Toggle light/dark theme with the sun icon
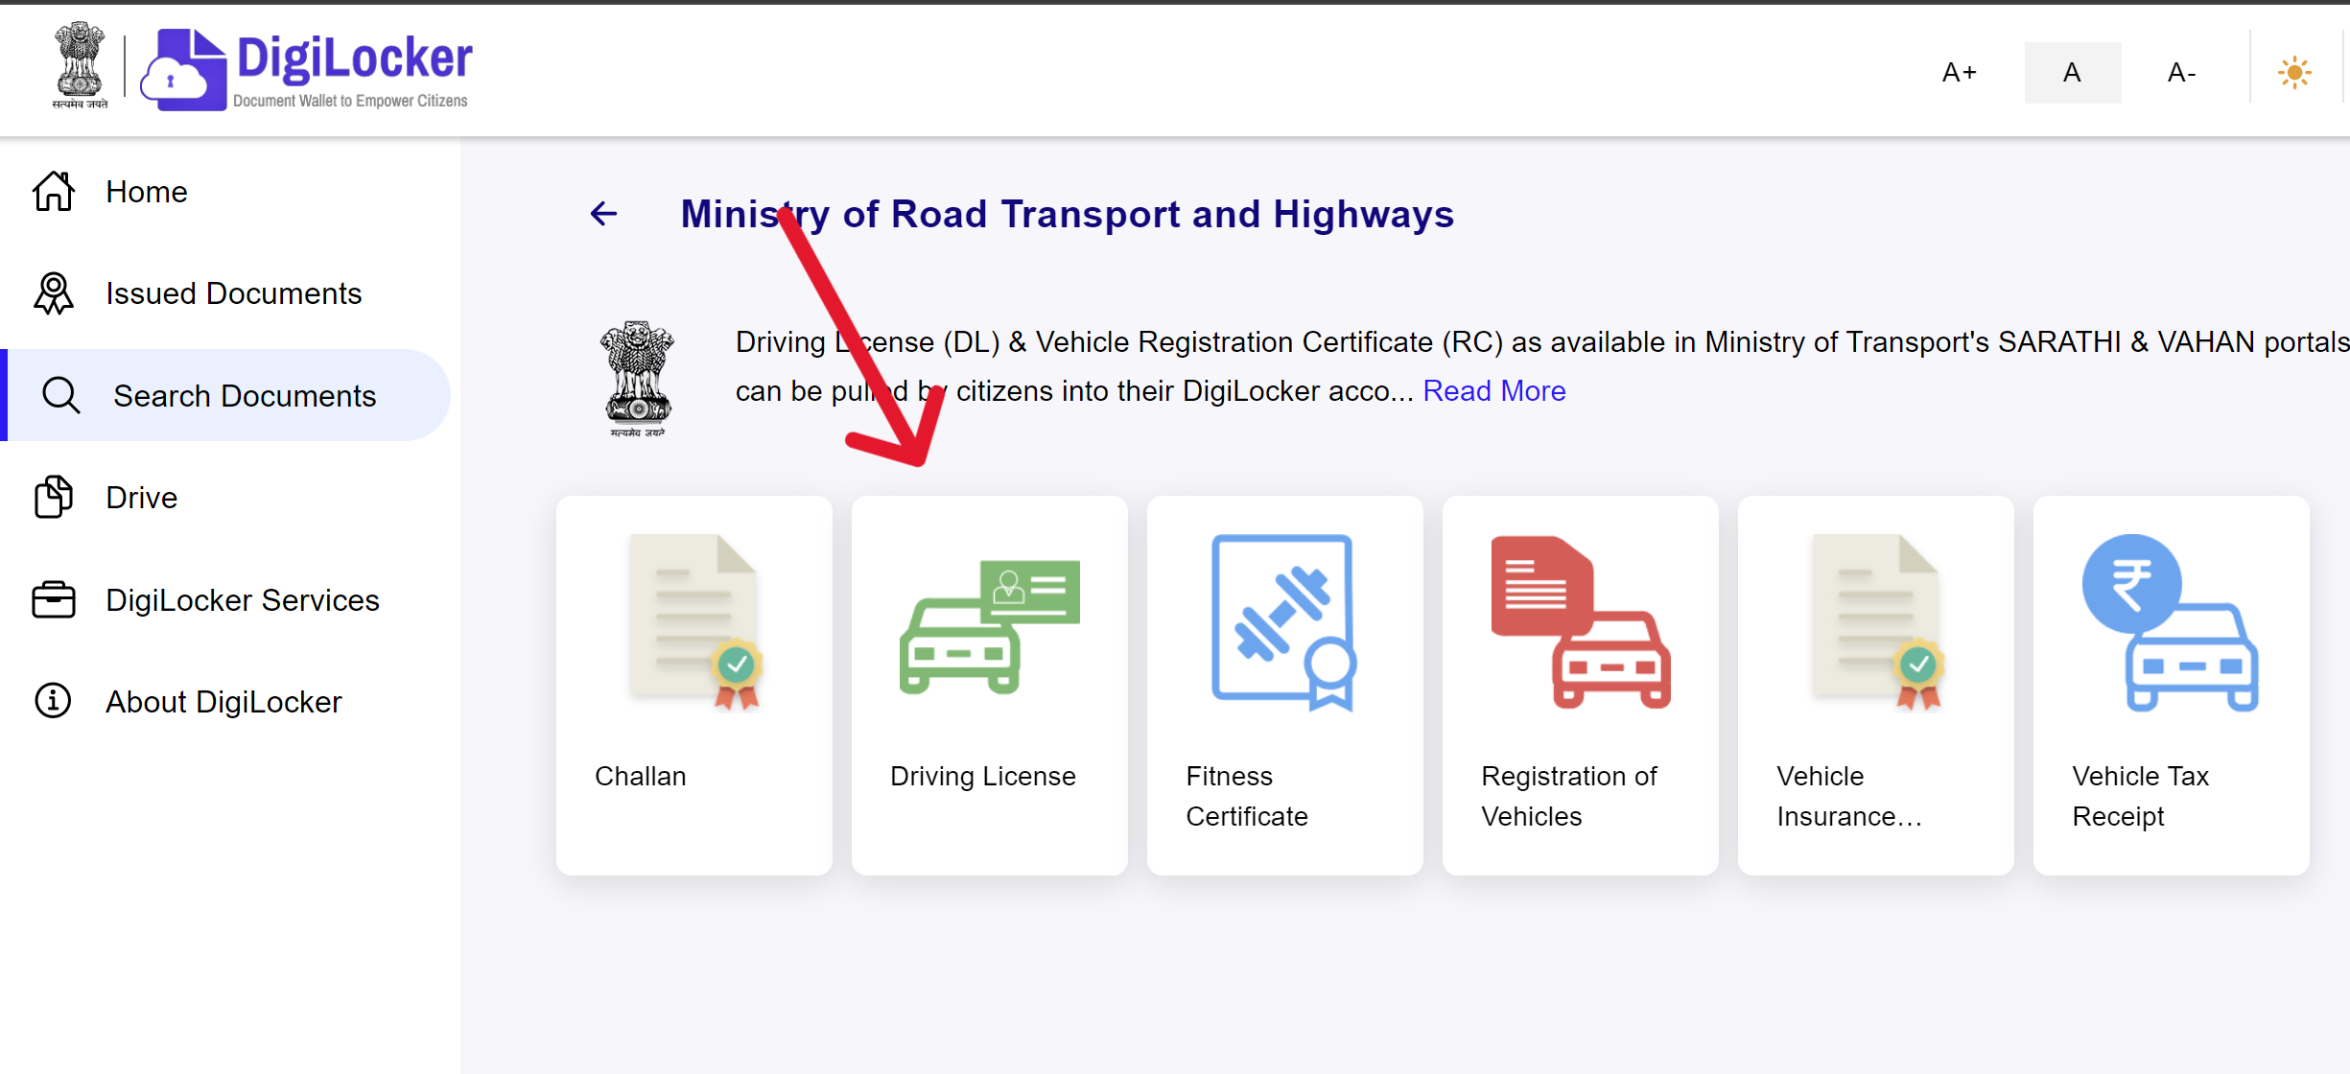 (x=2294, y=72)
